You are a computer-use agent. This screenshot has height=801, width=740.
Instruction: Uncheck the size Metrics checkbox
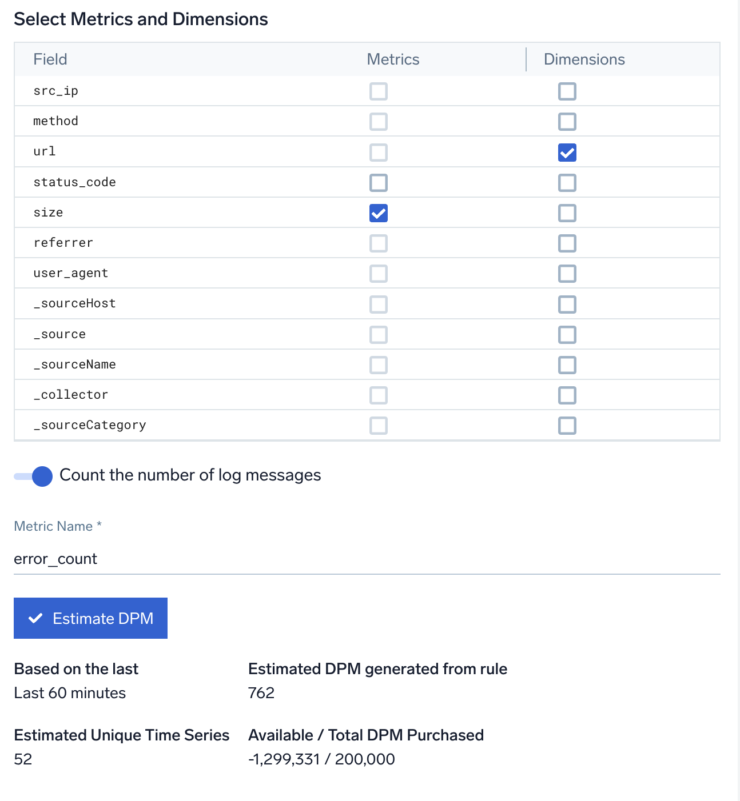click(x=379, y=213)
